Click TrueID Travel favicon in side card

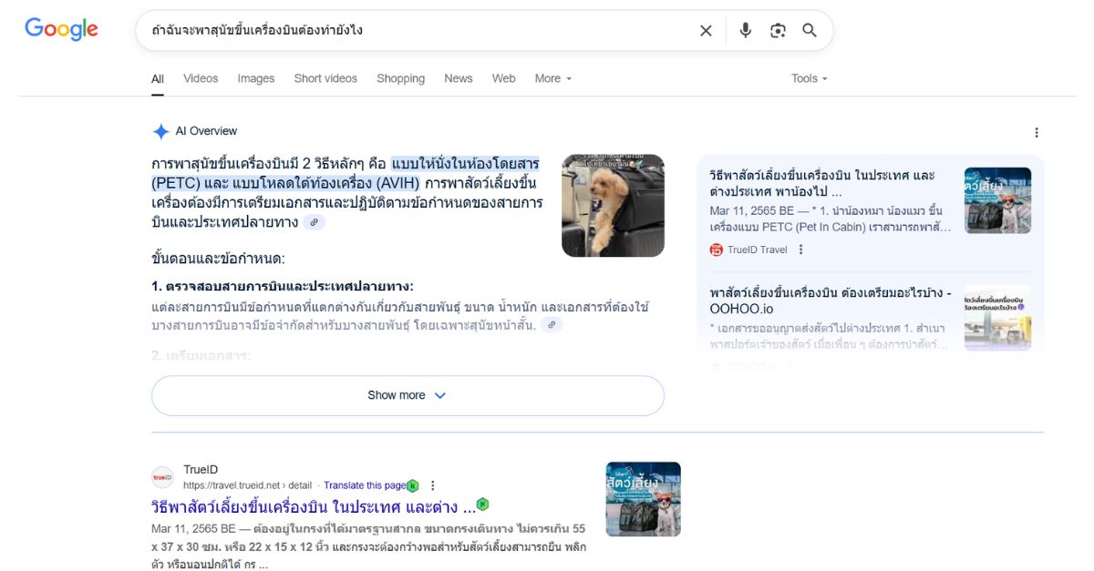pos(717,250)
